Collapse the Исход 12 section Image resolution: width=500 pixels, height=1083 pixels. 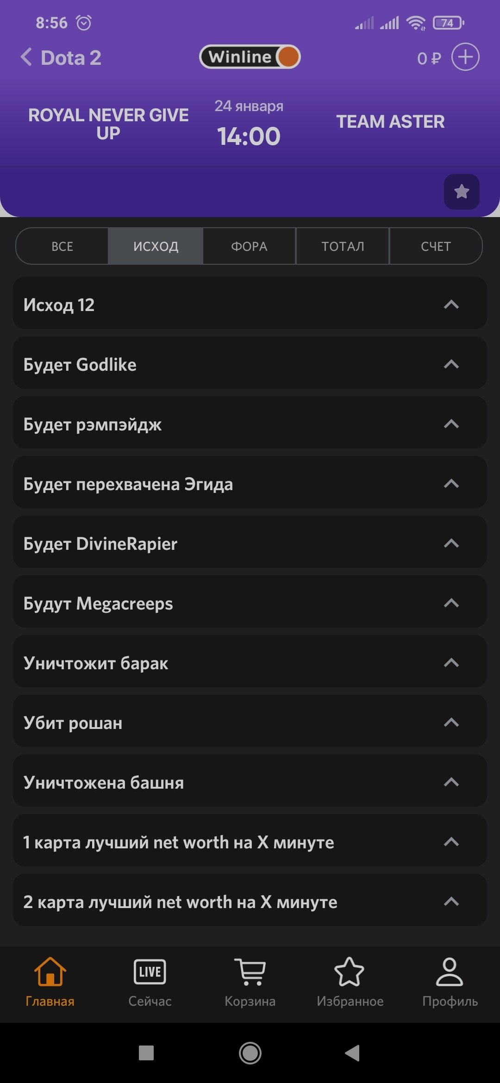point(451,305)
